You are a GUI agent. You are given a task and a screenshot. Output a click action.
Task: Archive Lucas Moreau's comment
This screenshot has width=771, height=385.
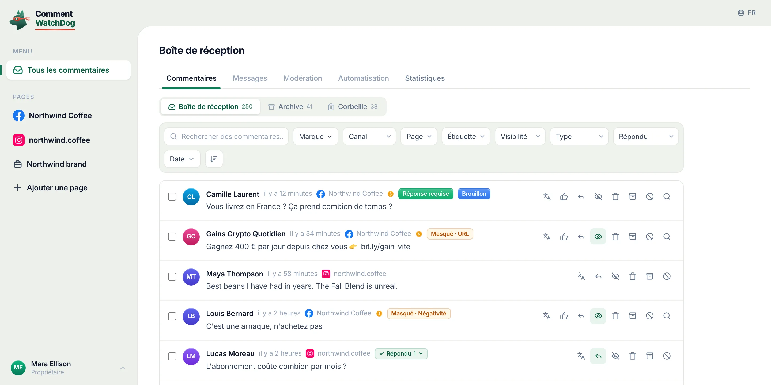[x=649, y=356]
